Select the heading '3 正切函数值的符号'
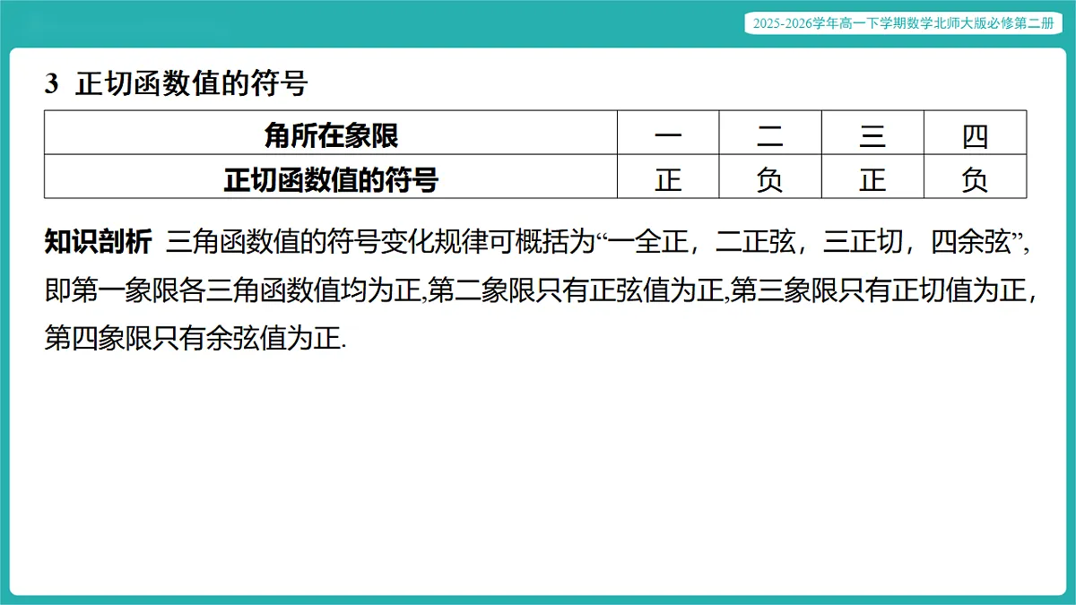Screen dimensions: 1076x605 click(x=177, y=84)
